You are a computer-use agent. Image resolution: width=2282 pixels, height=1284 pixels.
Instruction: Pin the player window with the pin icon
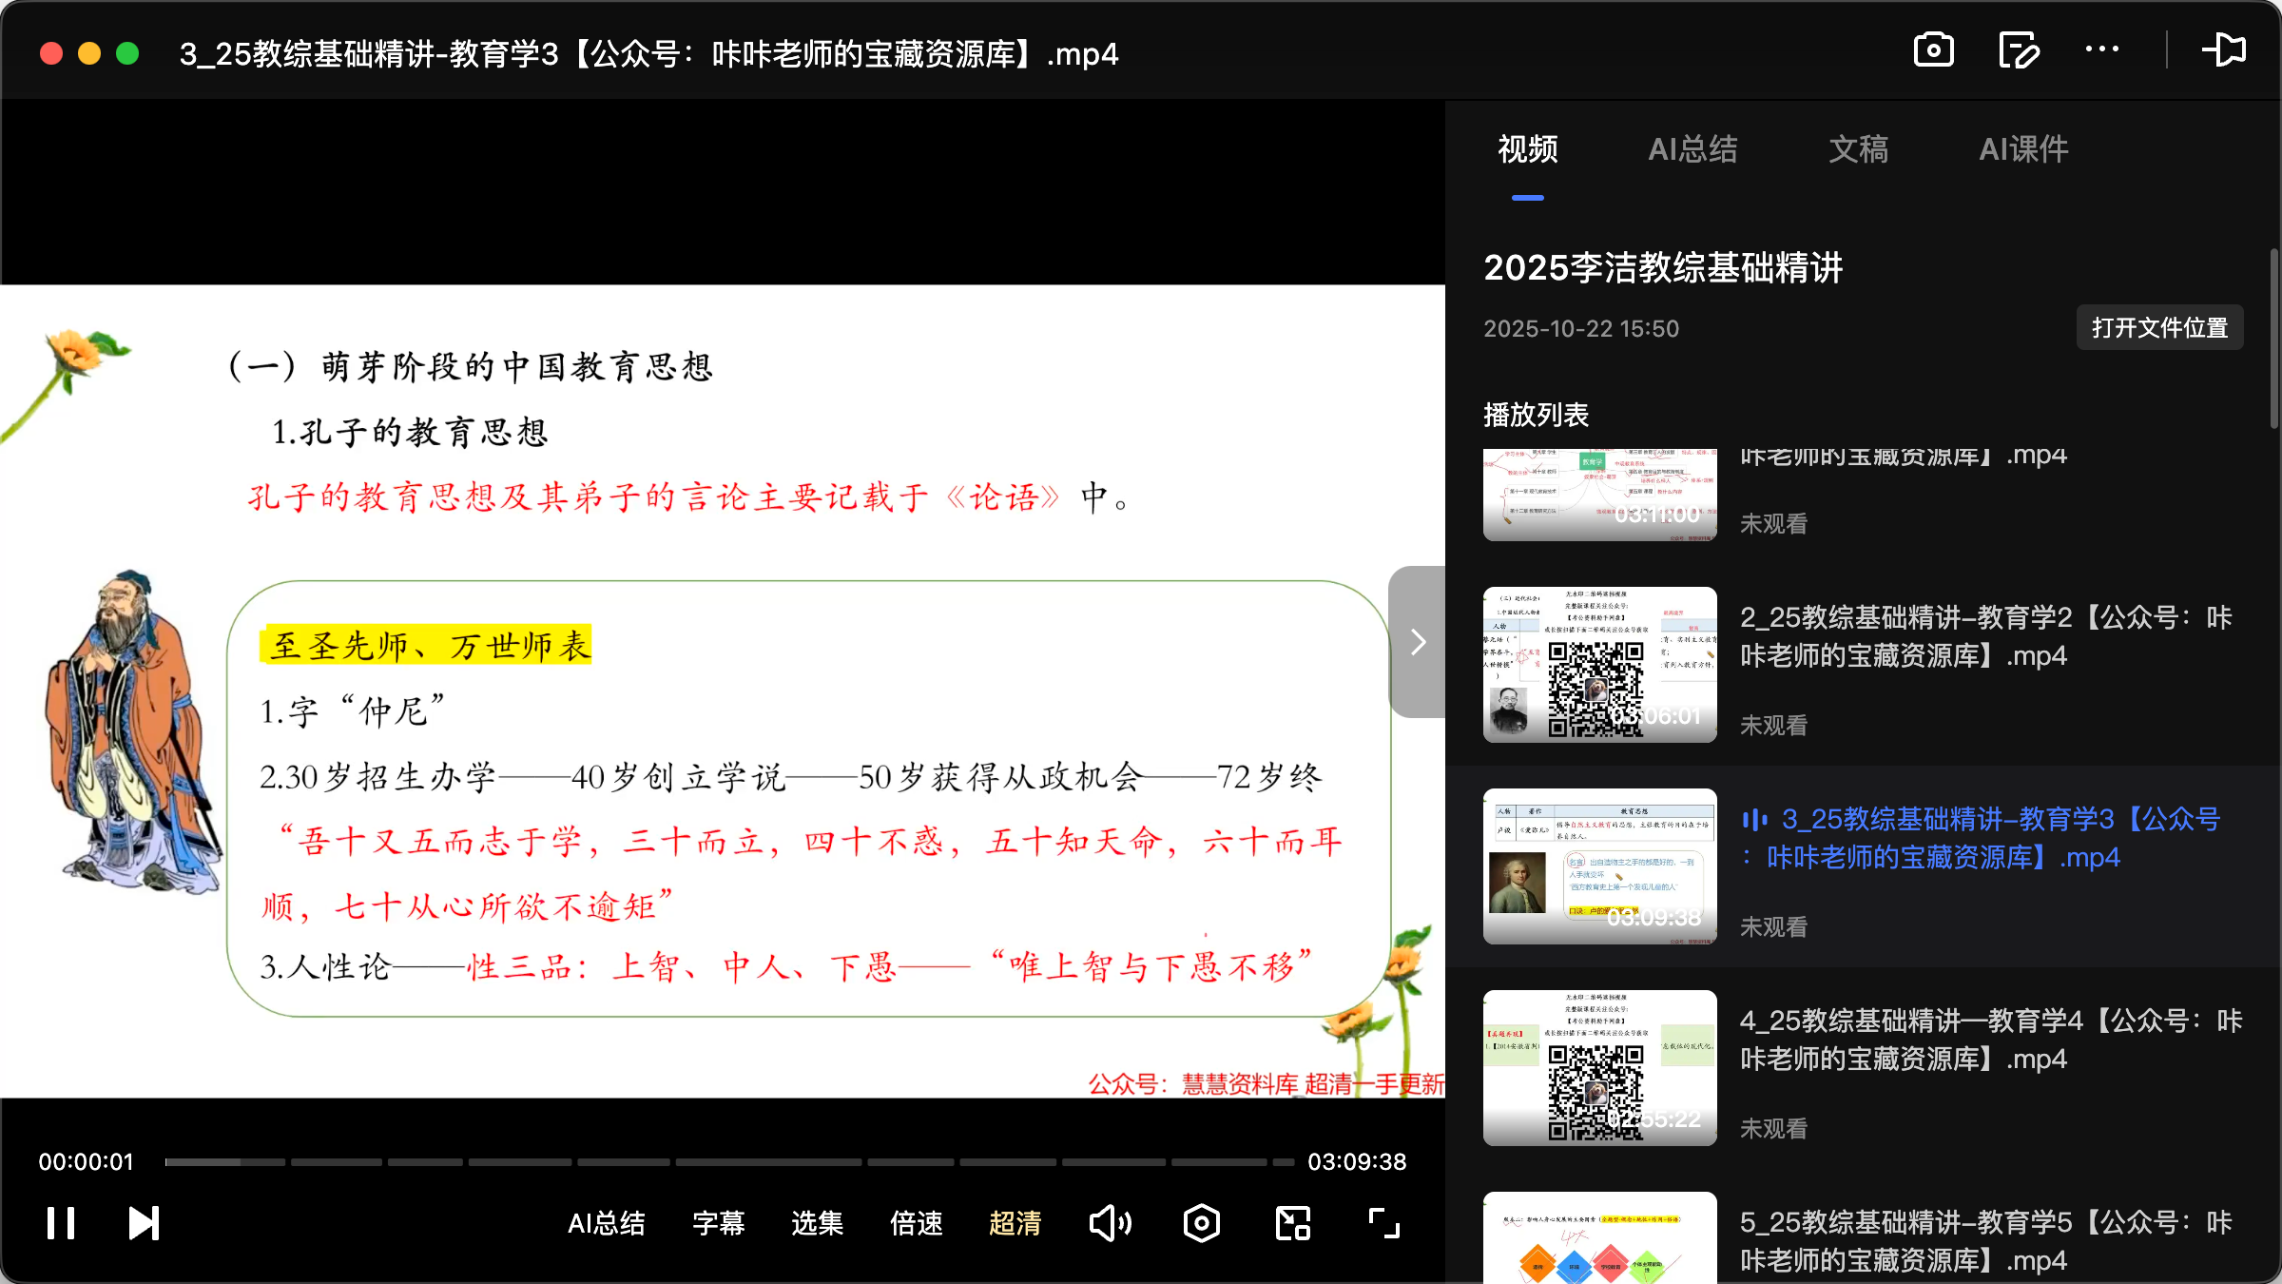click(x=2225, y=49)
